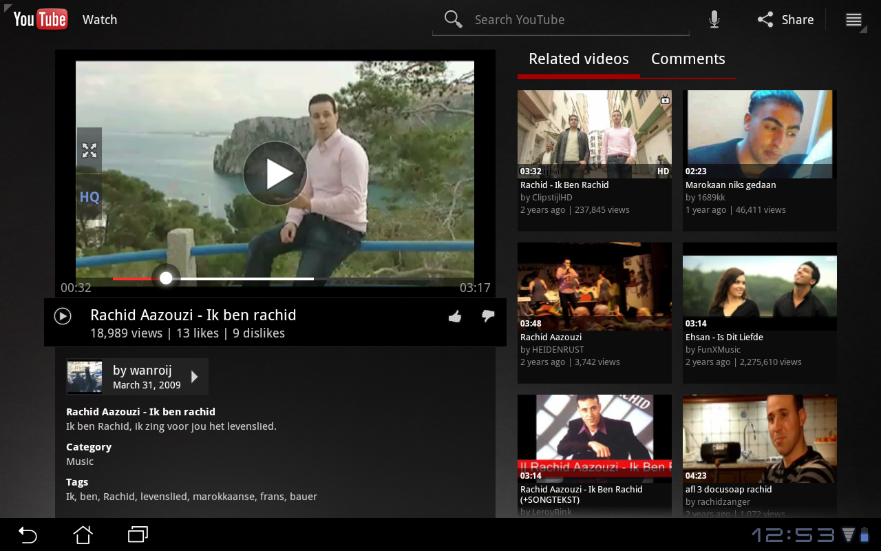Click the search magnifier icon
The width and height of the screenshot is (881, 551).
453,19
